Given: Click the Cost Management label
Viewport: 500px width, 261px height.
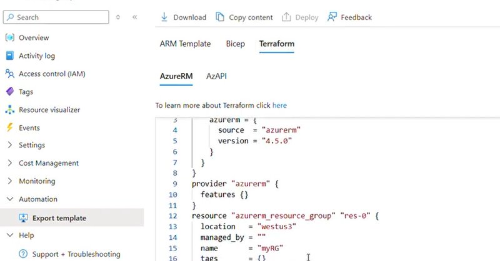Looking at the screenshot, I should [x=49, y=163].
